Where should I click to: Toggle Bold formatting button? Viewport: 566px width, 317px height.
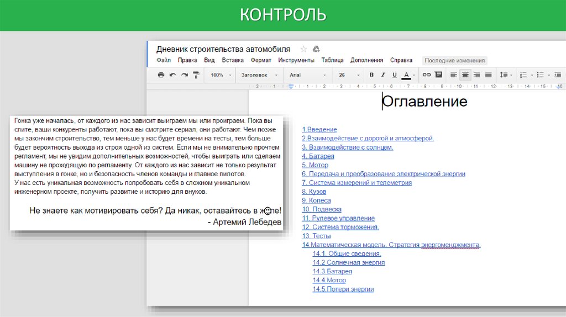click(x=371, y=75)
